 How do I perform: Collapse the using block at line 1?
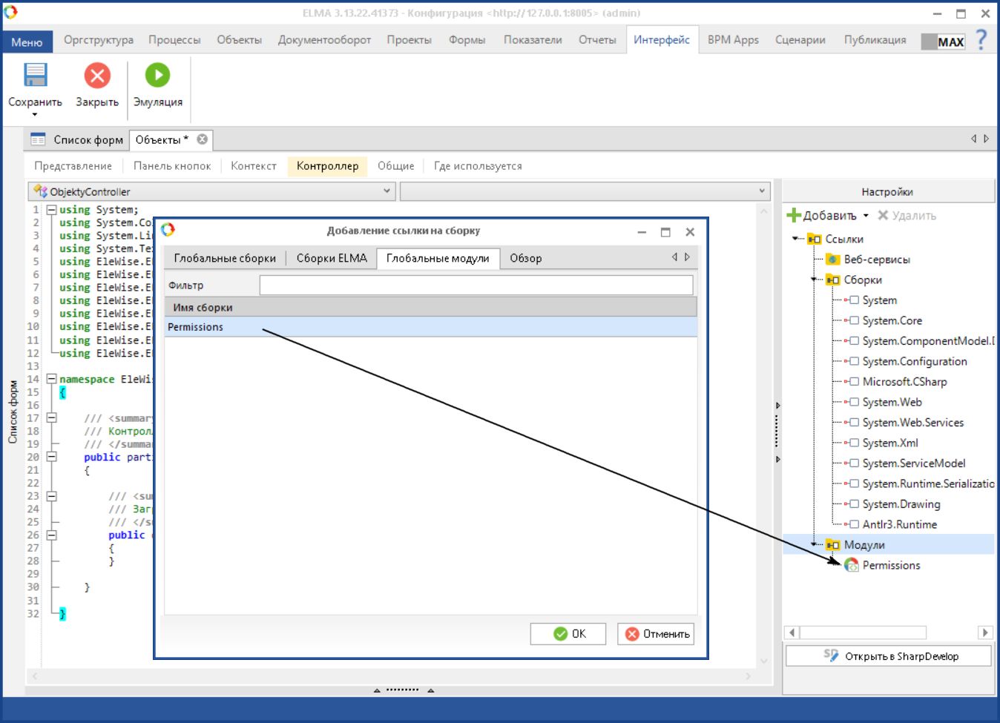52,210
